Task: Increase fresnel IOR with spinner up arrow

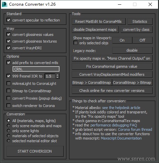Action: coord(58,75)
